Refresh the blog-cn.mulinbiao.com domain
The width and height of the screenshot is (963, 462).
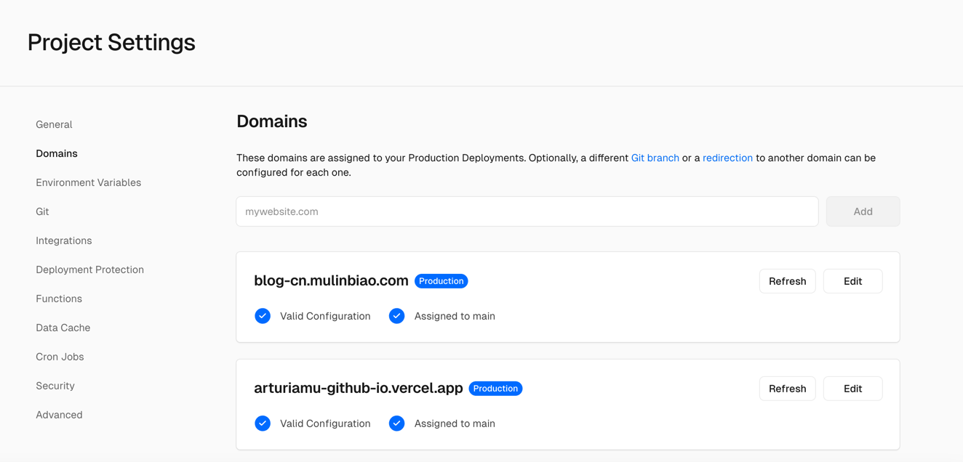[x=787, y=281]
